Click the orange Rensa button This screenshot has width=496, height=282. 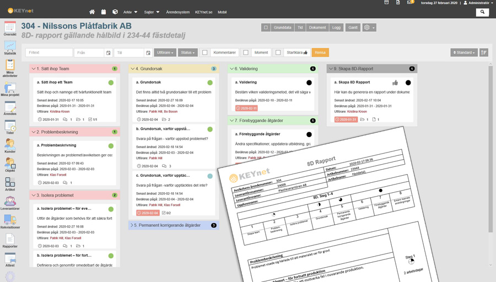click(x=320, y=53)
